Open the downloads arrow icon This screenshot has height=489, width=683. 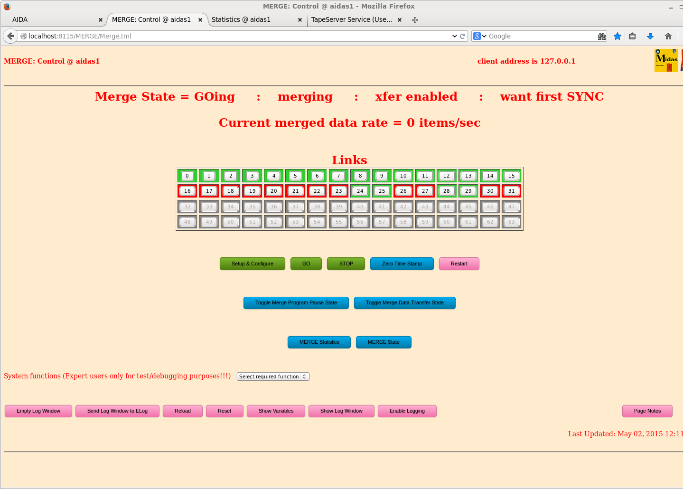650,36
